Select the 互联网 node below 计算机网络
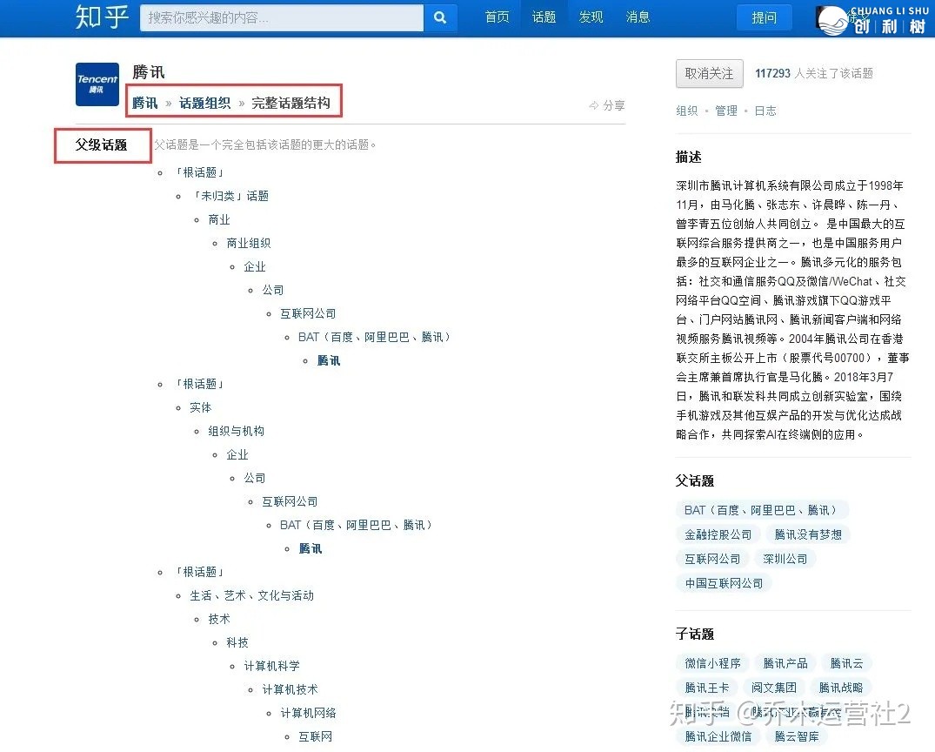The width and height of the screenshot is (935, 752). (x=315, y=737)
